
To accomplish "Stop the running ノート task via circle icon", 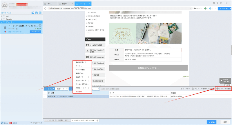I will 40,26.
